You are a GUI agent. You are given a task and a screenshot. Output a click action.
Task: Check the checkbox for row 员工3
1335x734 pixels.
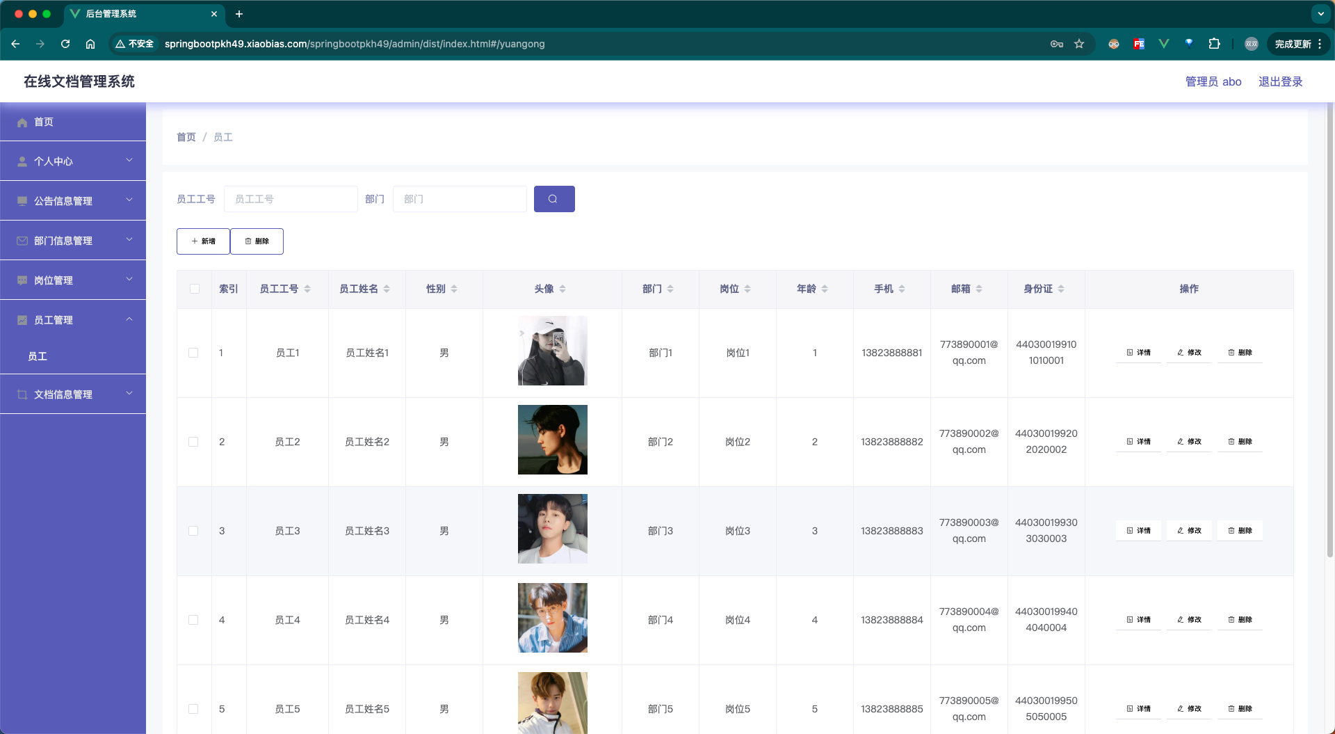[193, 531]
